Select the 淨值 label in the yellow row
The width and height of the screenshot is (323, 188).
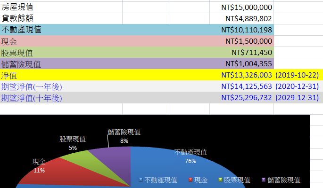pyautogui.click(x=9, y=76)
